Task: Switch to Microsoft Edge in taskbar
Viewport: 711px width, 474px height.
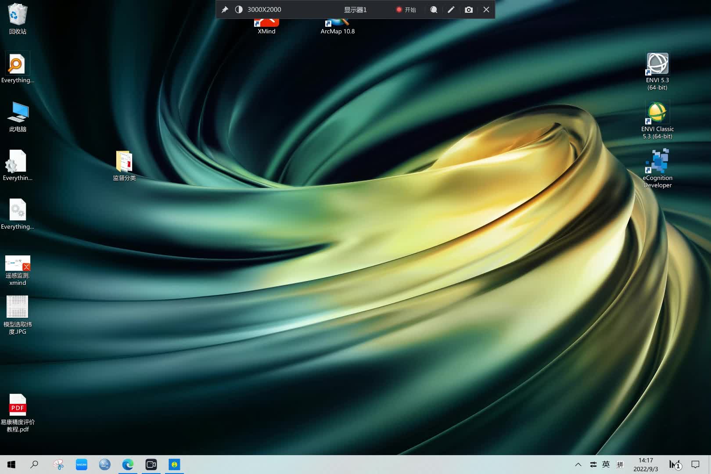Action: coord(128,464)
